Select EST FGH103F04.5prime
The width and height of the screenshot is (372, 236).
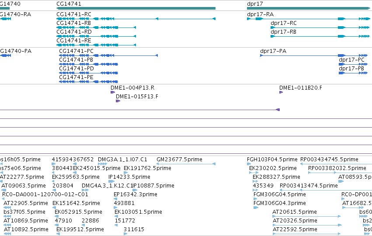click(272, 160)
